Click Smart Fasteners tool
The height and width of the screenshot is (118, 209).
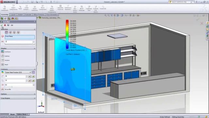[35, 8]
